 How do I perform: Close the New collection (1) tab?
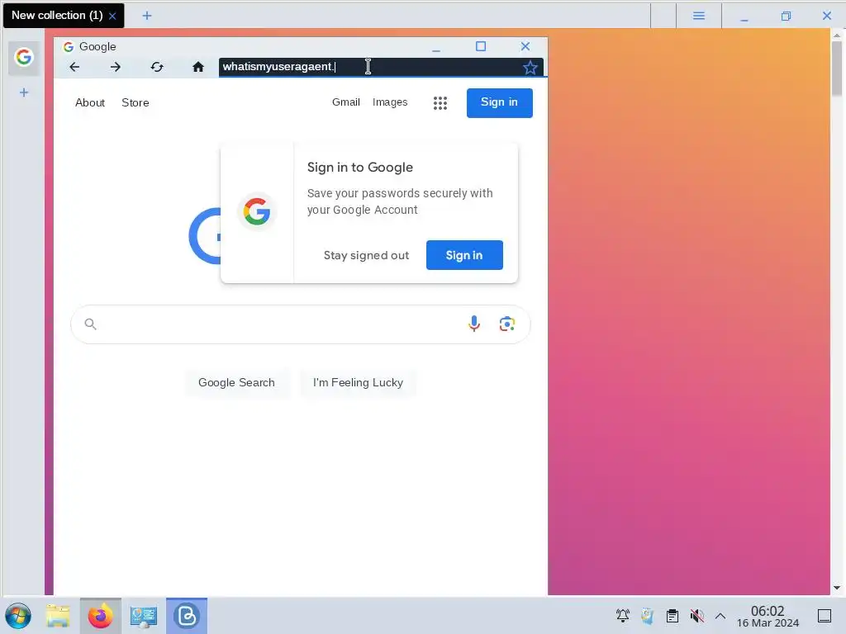coord(112,17)
